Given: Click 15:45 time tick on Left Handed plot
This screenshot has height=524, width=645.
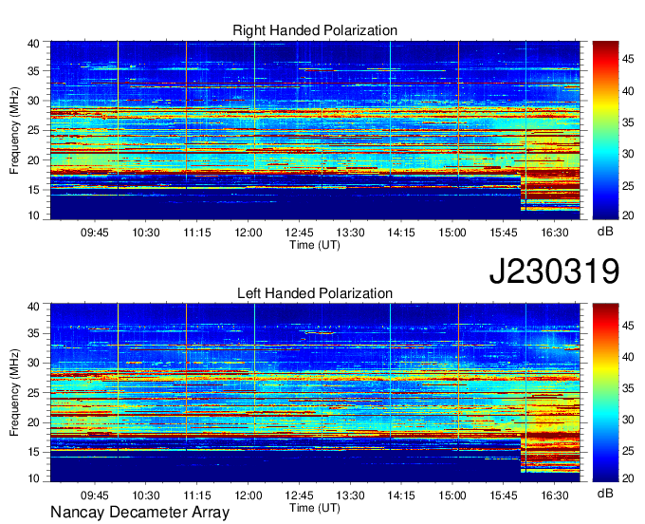Looking at the screenshot, I should [504, 496].
